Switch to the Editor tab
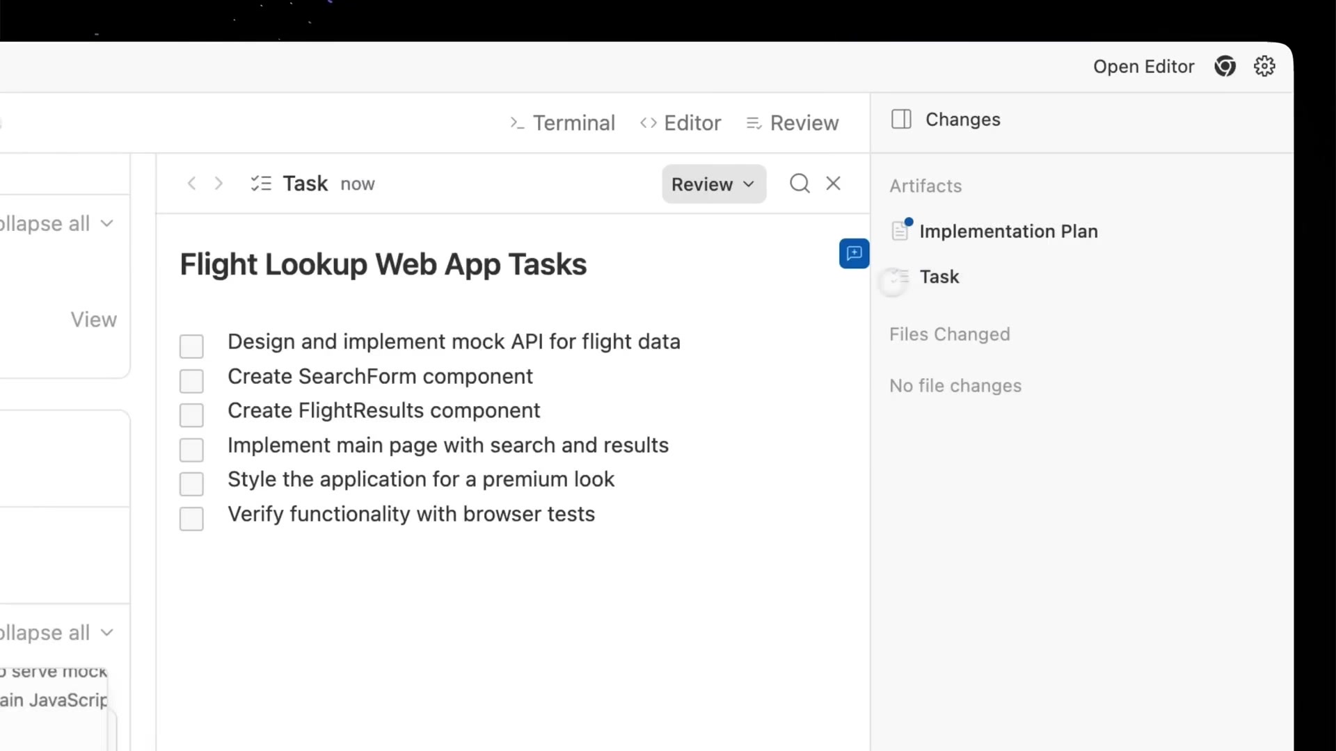Image resolution: width=1336 pixels, height=751 pixels. point(681,123)
